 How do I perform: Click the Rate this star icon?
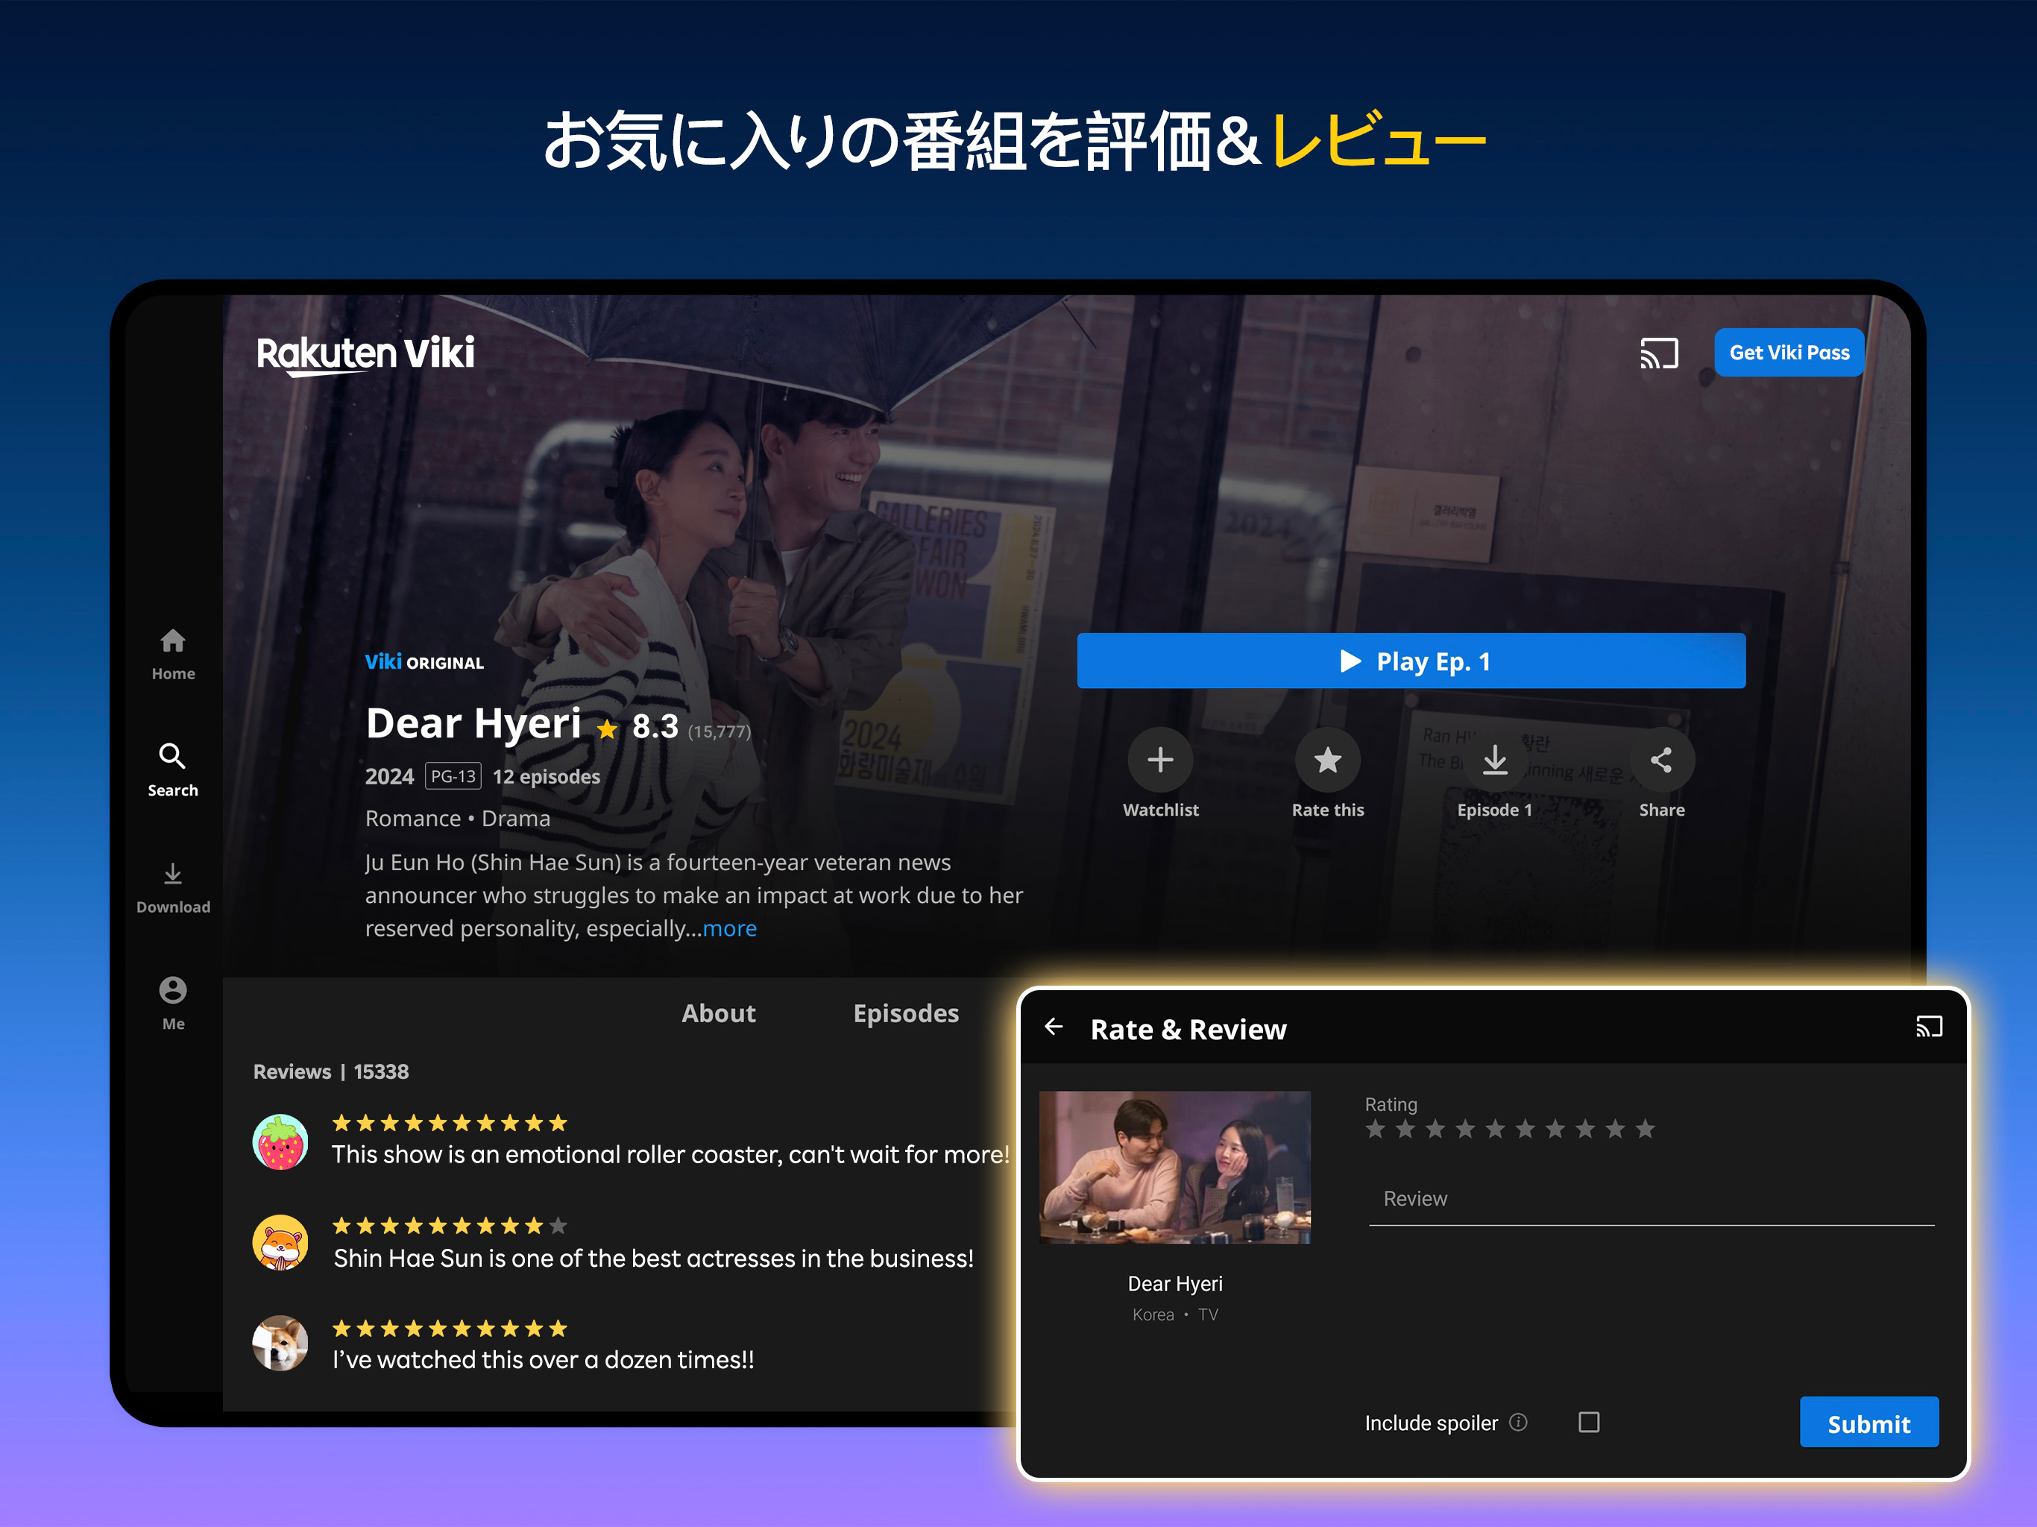1327,760
